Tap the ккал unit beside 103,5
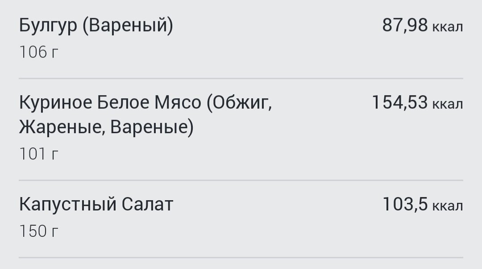 tap(448, 206)
